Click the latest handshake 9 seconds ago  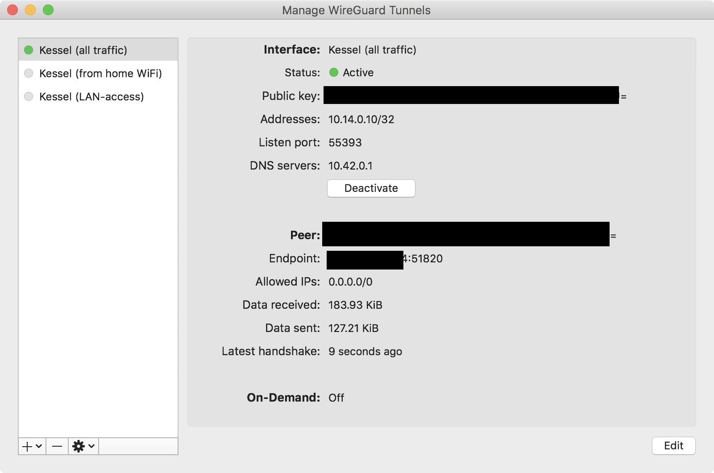(x=365, y=352)
